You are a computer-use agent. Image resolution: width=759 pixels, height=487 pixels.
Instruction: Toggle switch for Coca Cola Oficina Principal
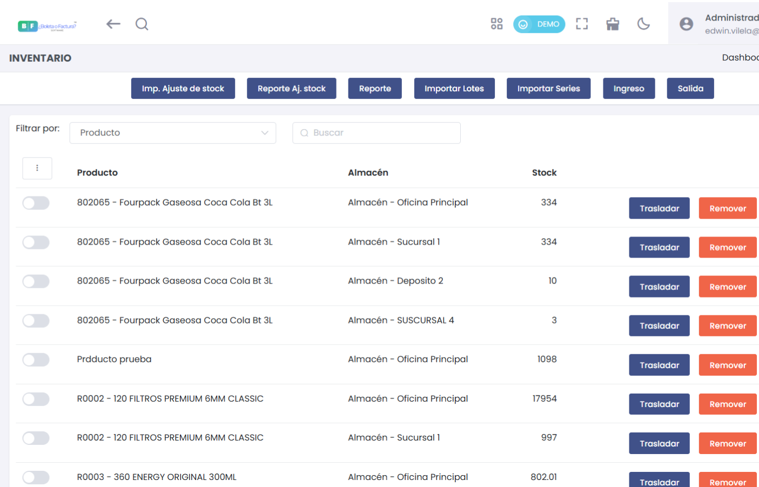point(36,203)
